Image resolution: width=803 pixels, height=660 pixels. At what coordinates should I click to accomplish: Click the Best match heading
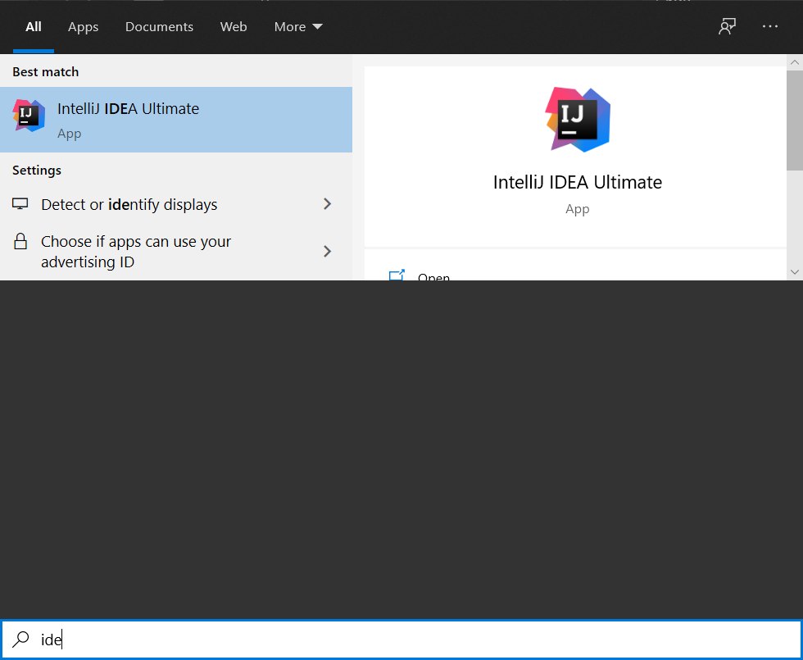(46, 72)
